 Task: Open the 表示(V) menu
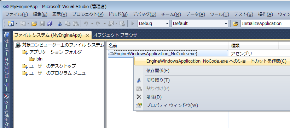tap(59, 14)
